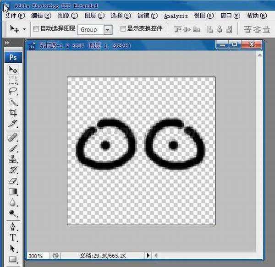The image size is (275, 267).
Task: Open the 滤镜 menu
Action: [147, 16]
